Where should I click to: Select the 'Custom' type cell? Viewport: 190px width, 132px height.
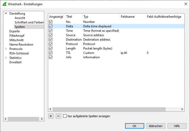(89, 53)
